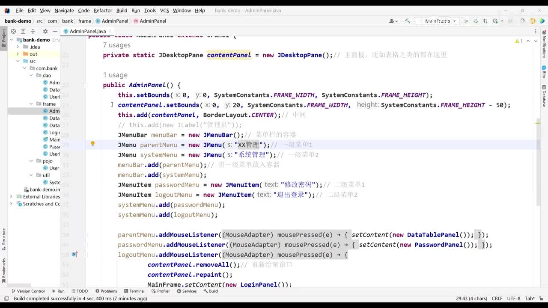Select the AdminPanel.java editor tab
Screen dimensions: 548x308
point(88,31)
